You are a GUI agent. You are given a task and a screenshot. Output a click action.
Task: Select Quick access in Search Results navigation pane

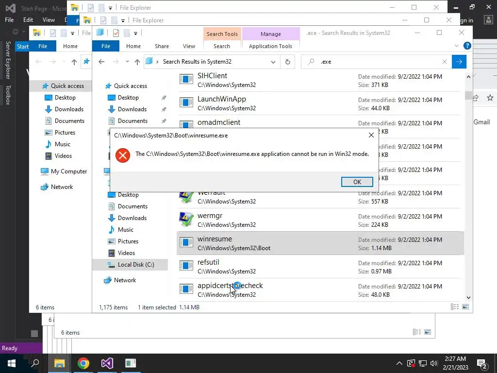click(x=130, y=85)
